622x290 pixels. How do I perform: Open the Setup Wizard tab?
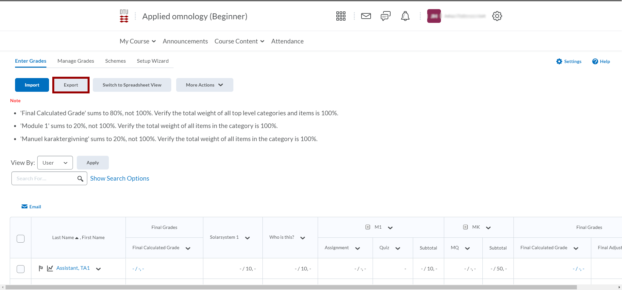[153, 61]
